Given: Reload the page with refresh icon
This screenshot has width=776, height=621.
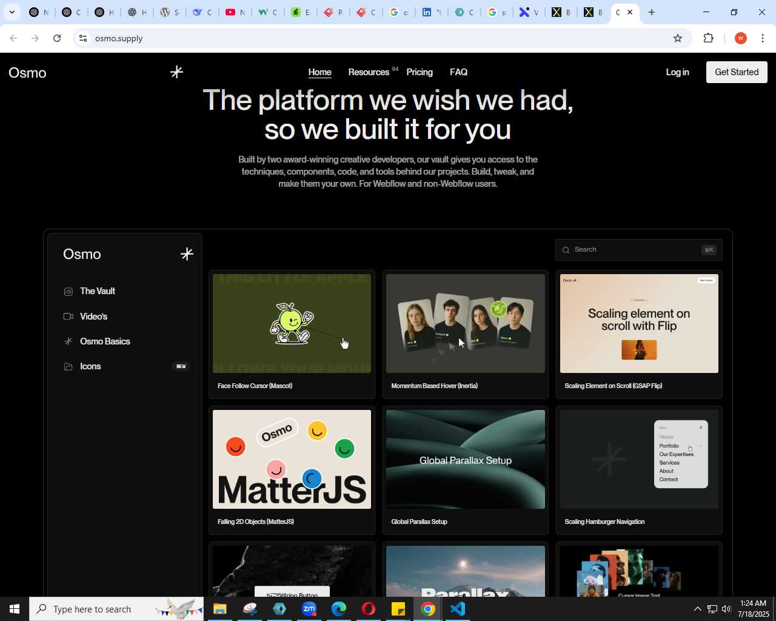Looking at the screenshot, I should click(57, 38).
